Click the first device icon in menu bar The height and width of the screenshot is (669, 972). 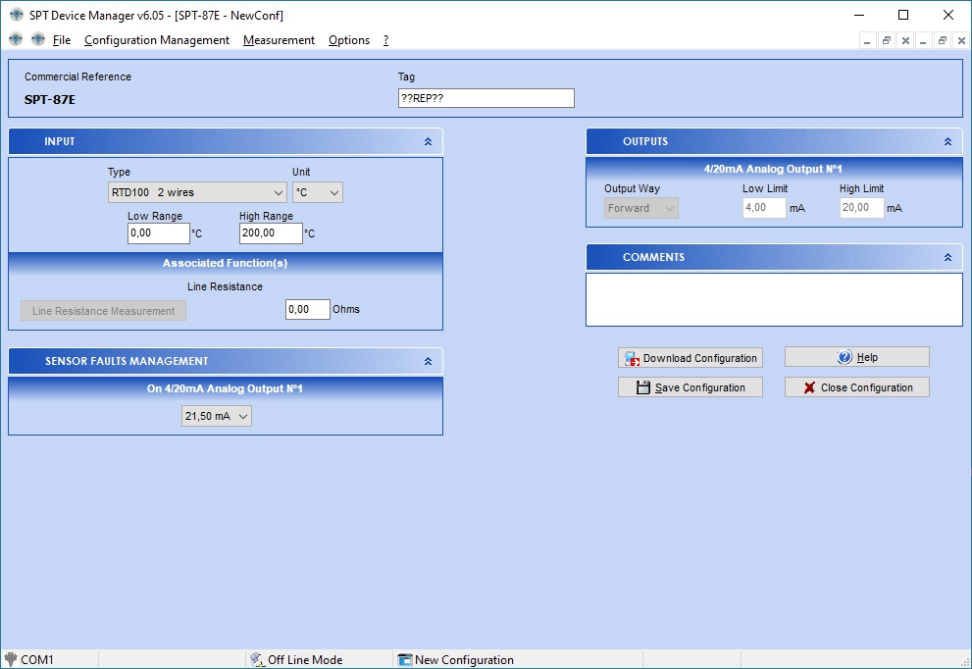[x=16, y=39]
